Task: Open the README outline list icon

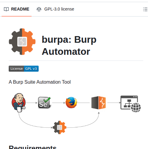Action: (145, 9)
